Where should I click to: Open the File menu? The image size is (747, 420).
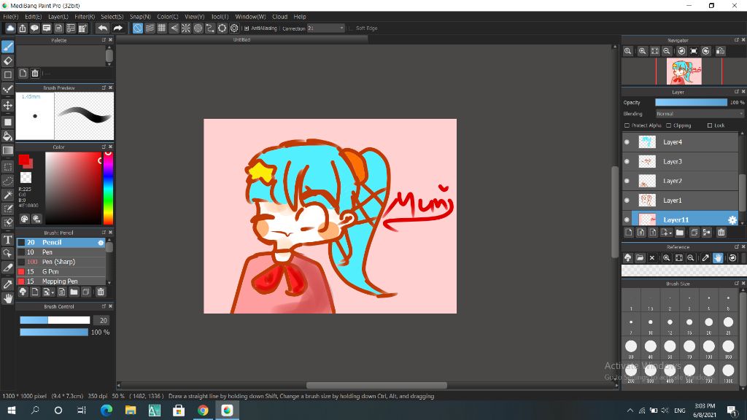tap(10, 17)
